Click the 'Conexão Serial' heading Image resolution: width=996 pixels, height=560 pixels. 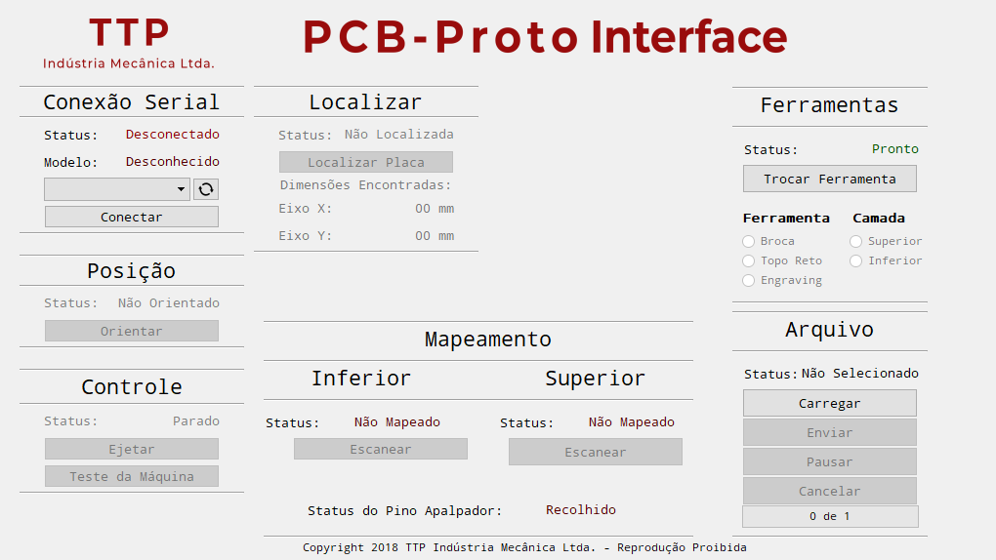tap(132, 102)
